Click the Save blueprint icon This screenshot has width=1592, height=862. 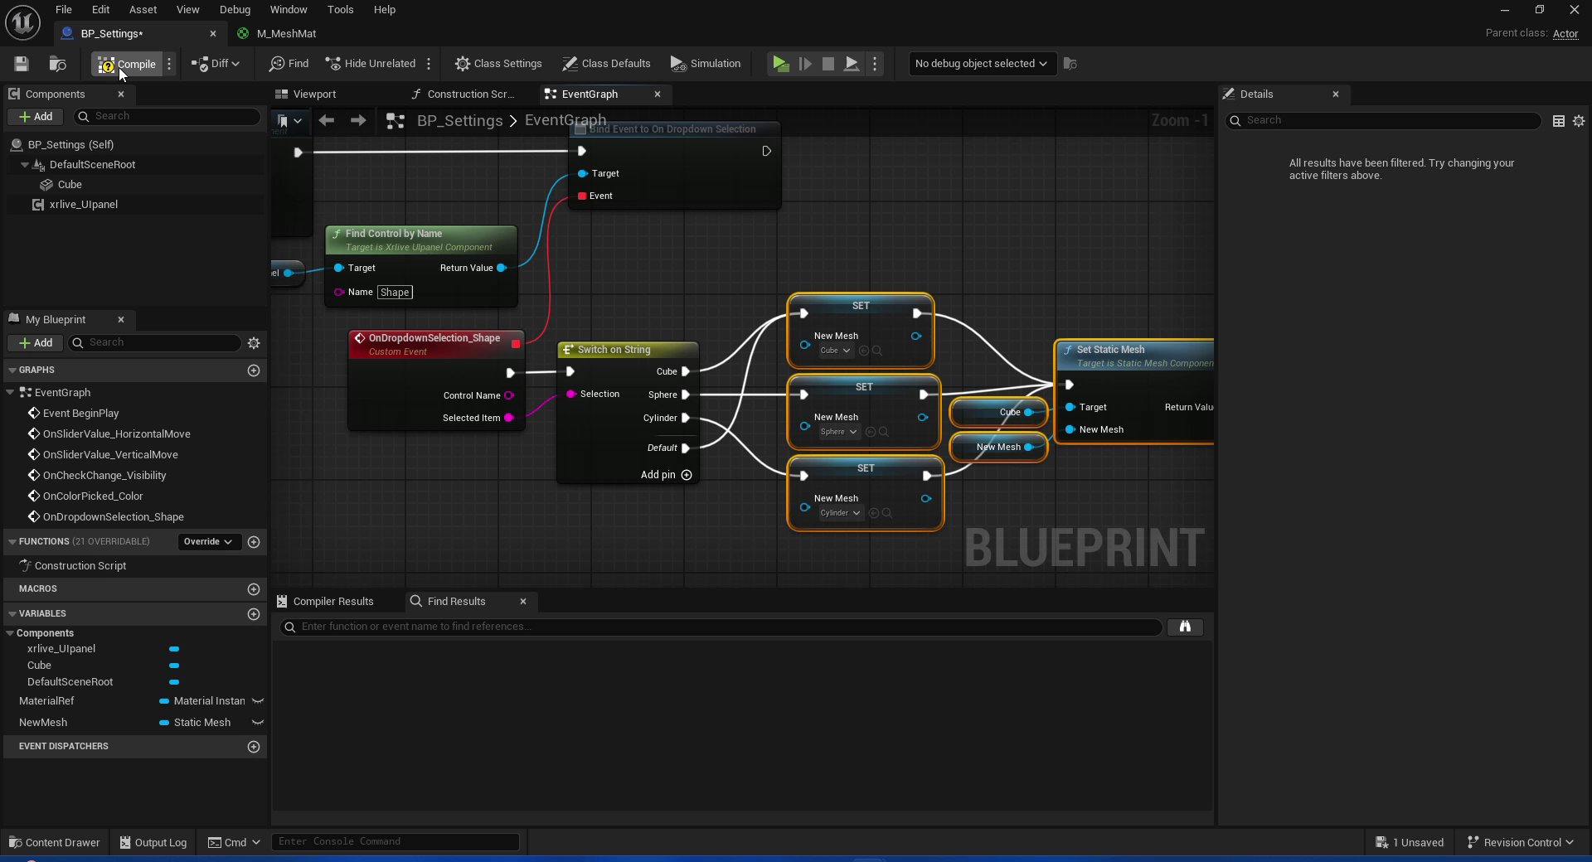(22, 64)
